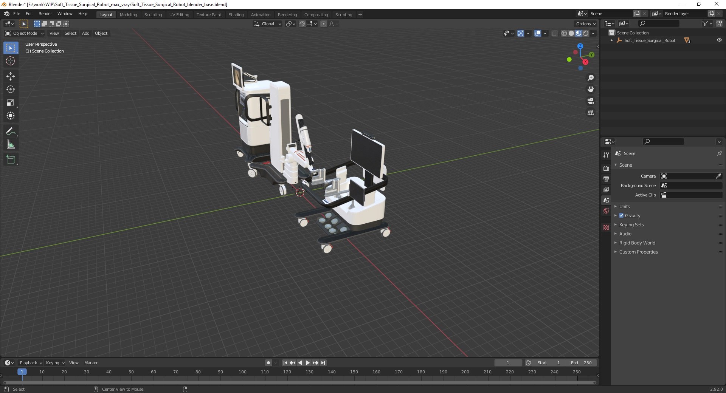Activate the Select Box tool
The width and height of the screenshot is (726, 393).
coord(11,48)
